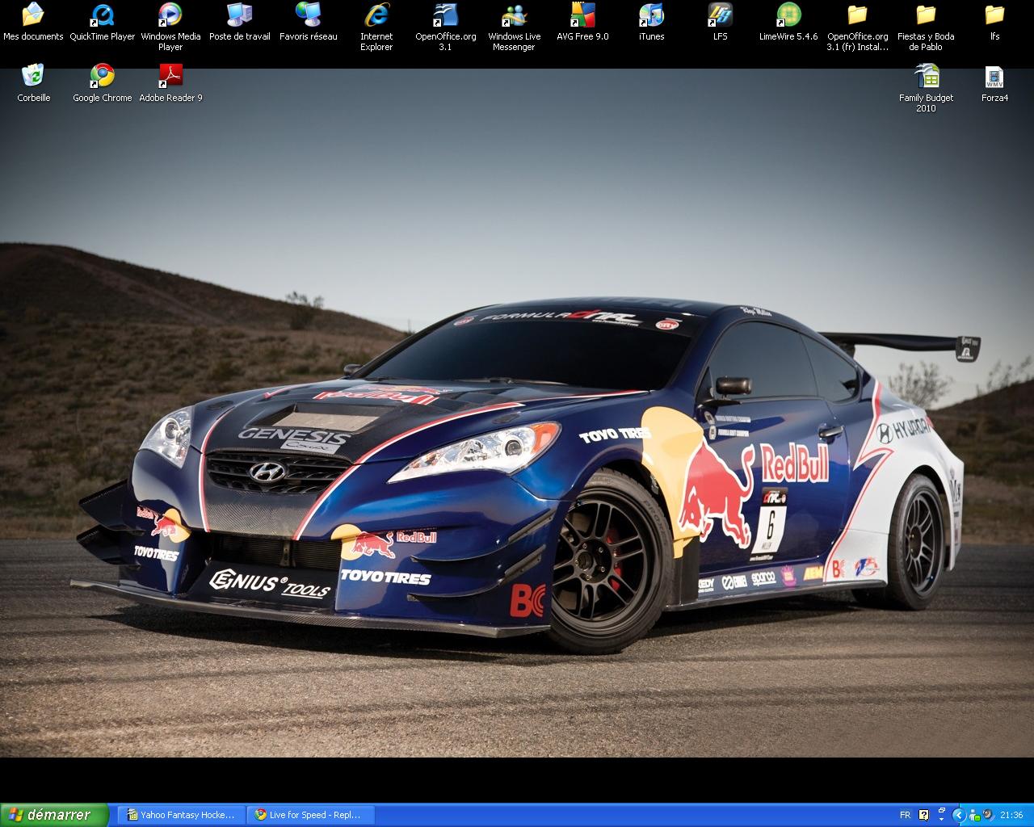Image resolution: width=1034 pixels, height=827 pixels.
Task: Click the Messenger status tray icon
Action: pyautogui.click(x=975, y=815)
